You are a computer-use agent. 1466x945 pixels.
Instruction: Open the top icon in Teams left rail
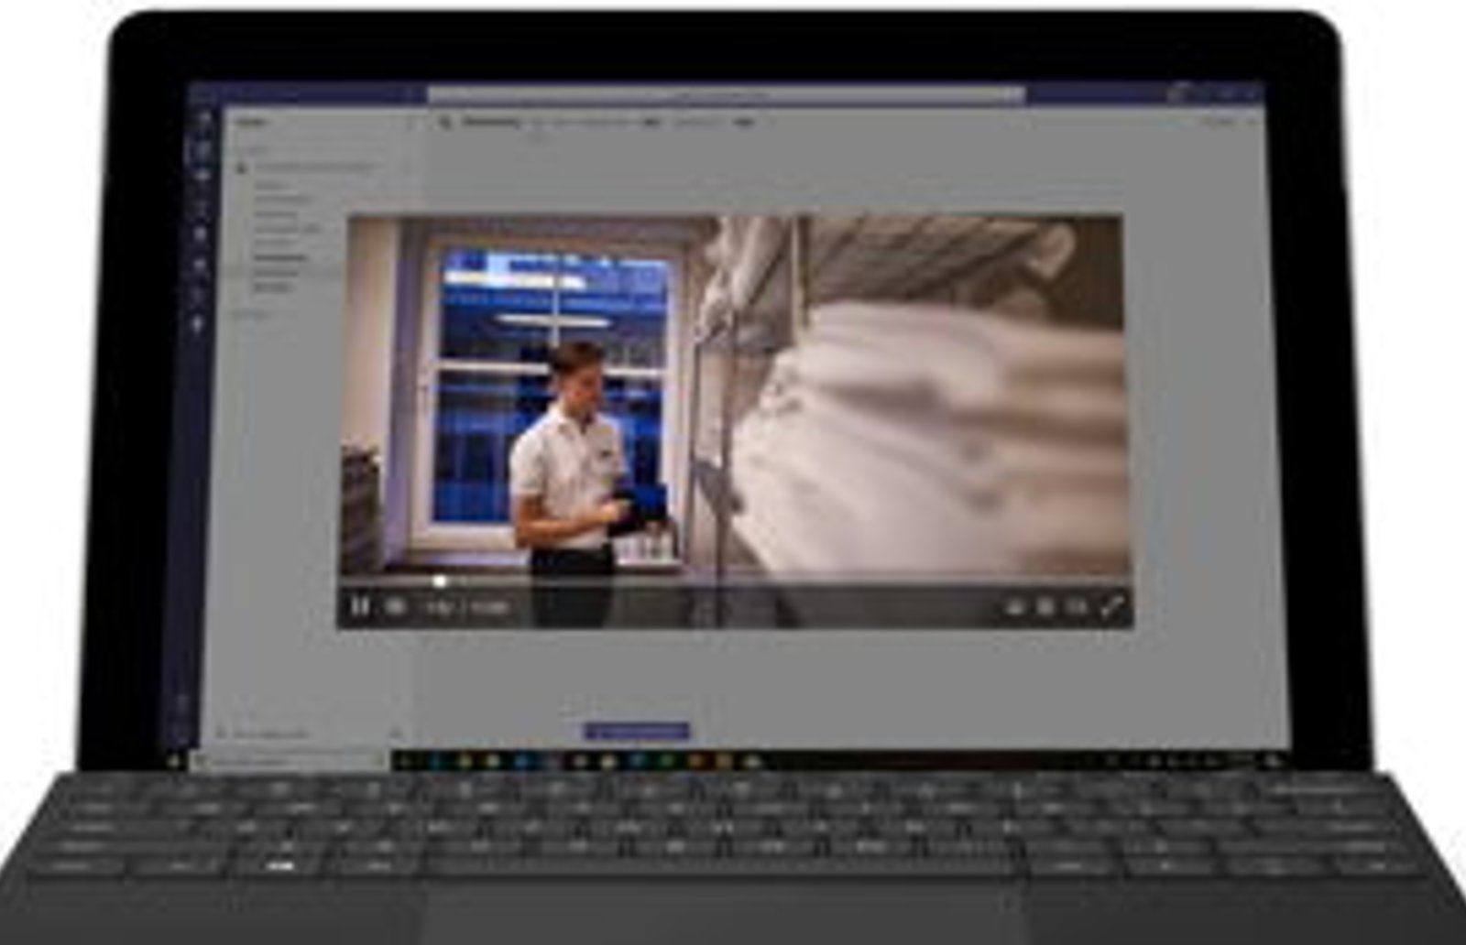click(x=203, y=119)
